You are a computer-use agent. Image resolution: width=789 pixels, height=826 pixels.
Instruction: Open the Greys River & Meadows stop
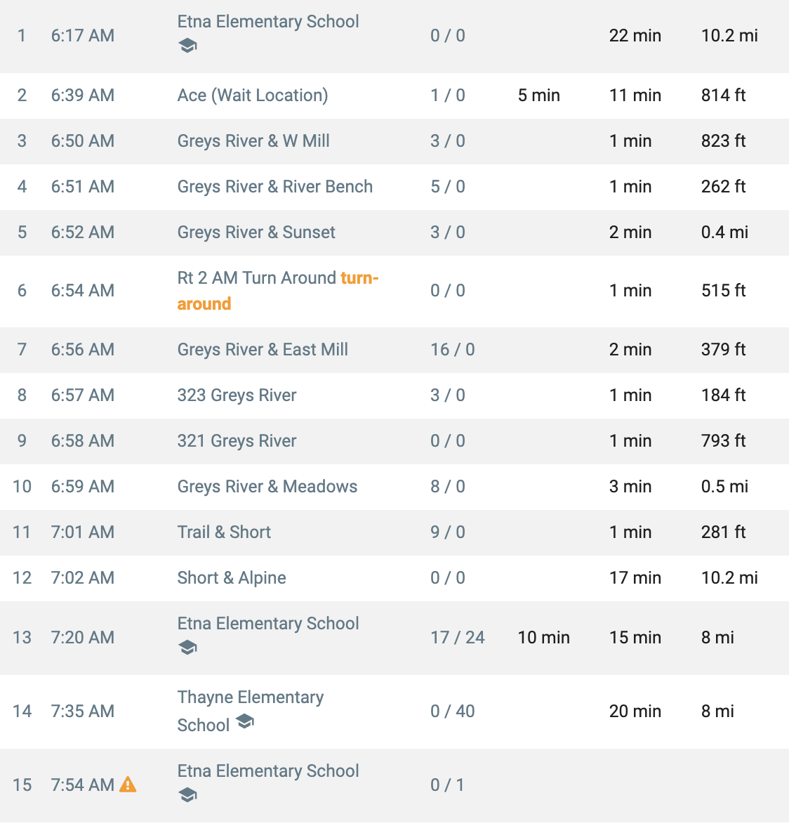267,486
